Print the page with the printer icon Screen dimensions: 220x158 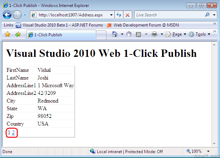point(154,34)
